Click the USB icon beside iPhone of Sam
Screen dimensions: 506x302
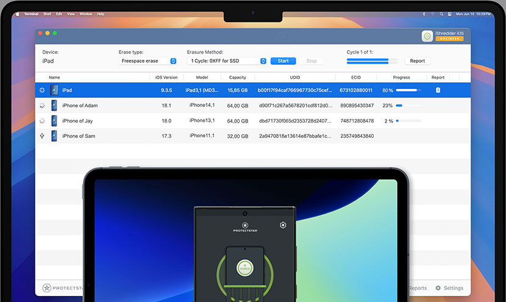coord(41,136)
